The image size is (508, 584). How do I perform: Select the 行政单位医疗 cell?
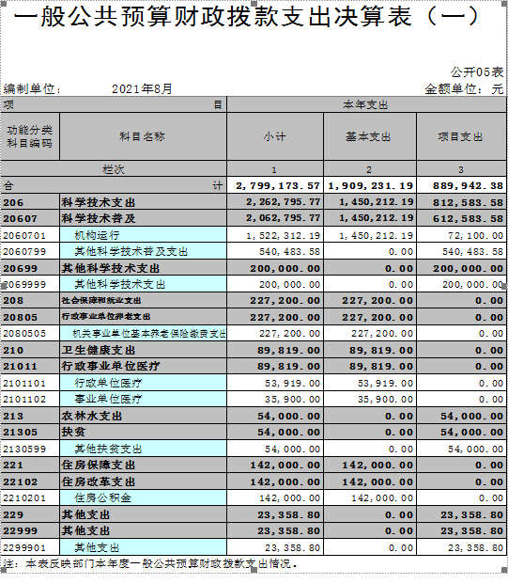(x=143, y=383)
